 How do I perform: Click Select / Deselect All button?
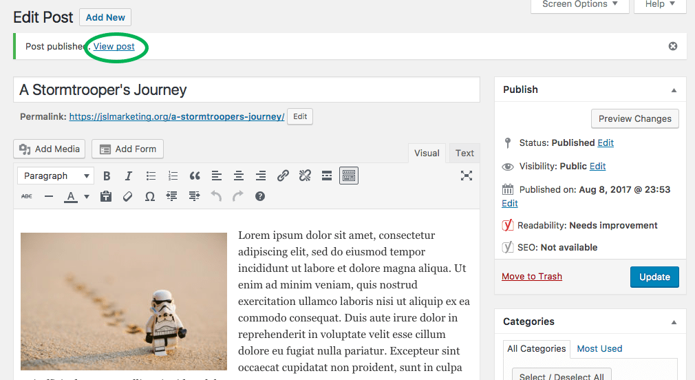tap(562, 374)
